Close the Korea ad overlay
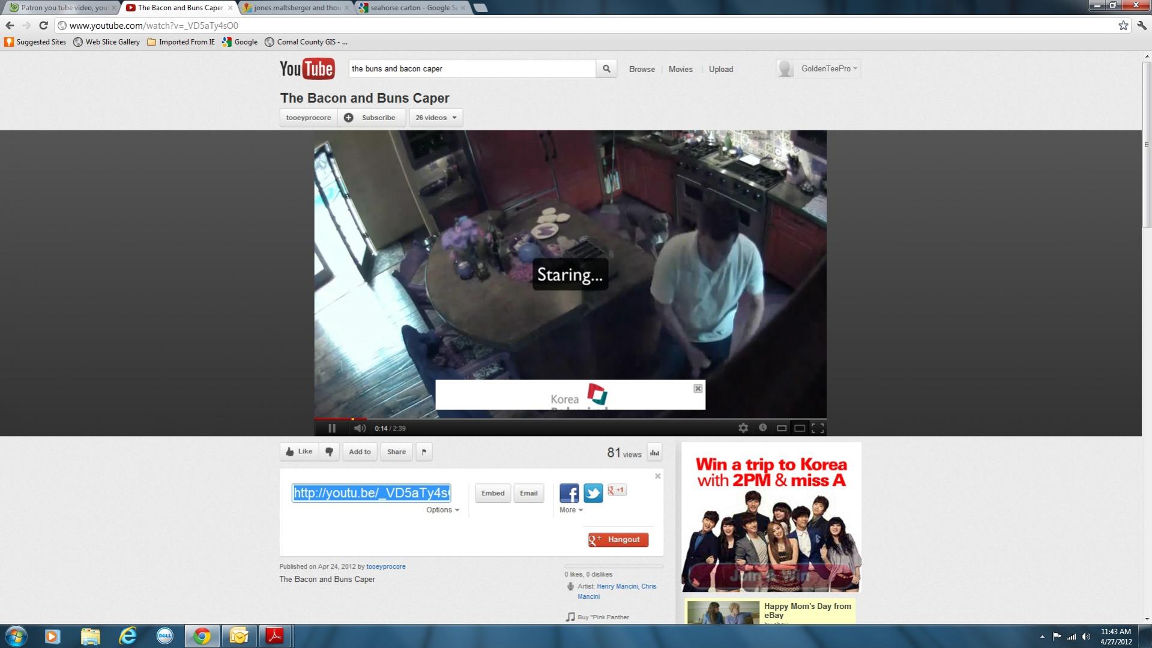Image resolution: width=1152 pixels, height=648 pixels. [x=698, y=389]
